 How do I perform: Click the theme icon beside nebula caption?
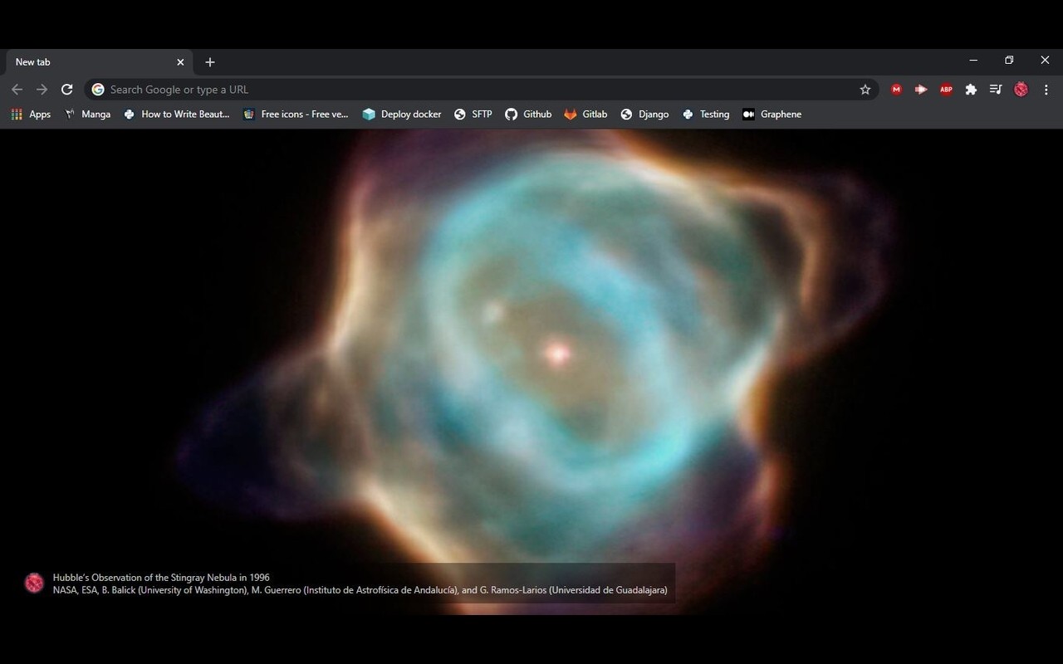(34, 583)
